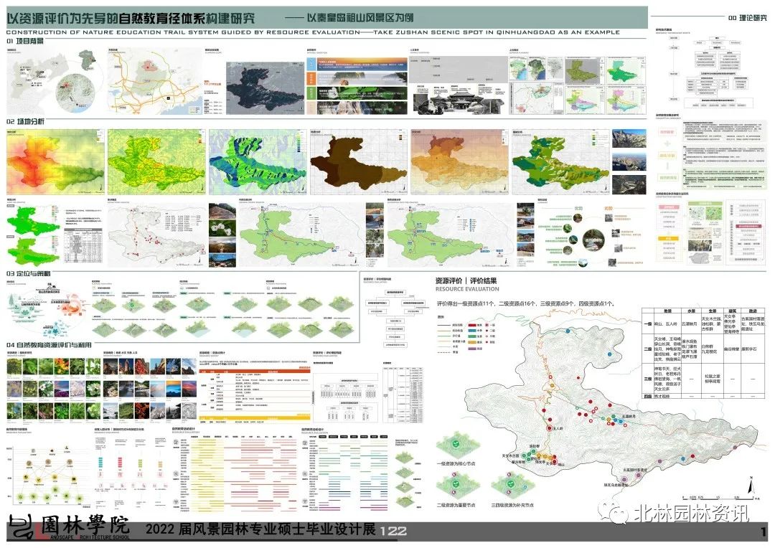Click the 长寿峡月 label on the resource map

[629, 417]
